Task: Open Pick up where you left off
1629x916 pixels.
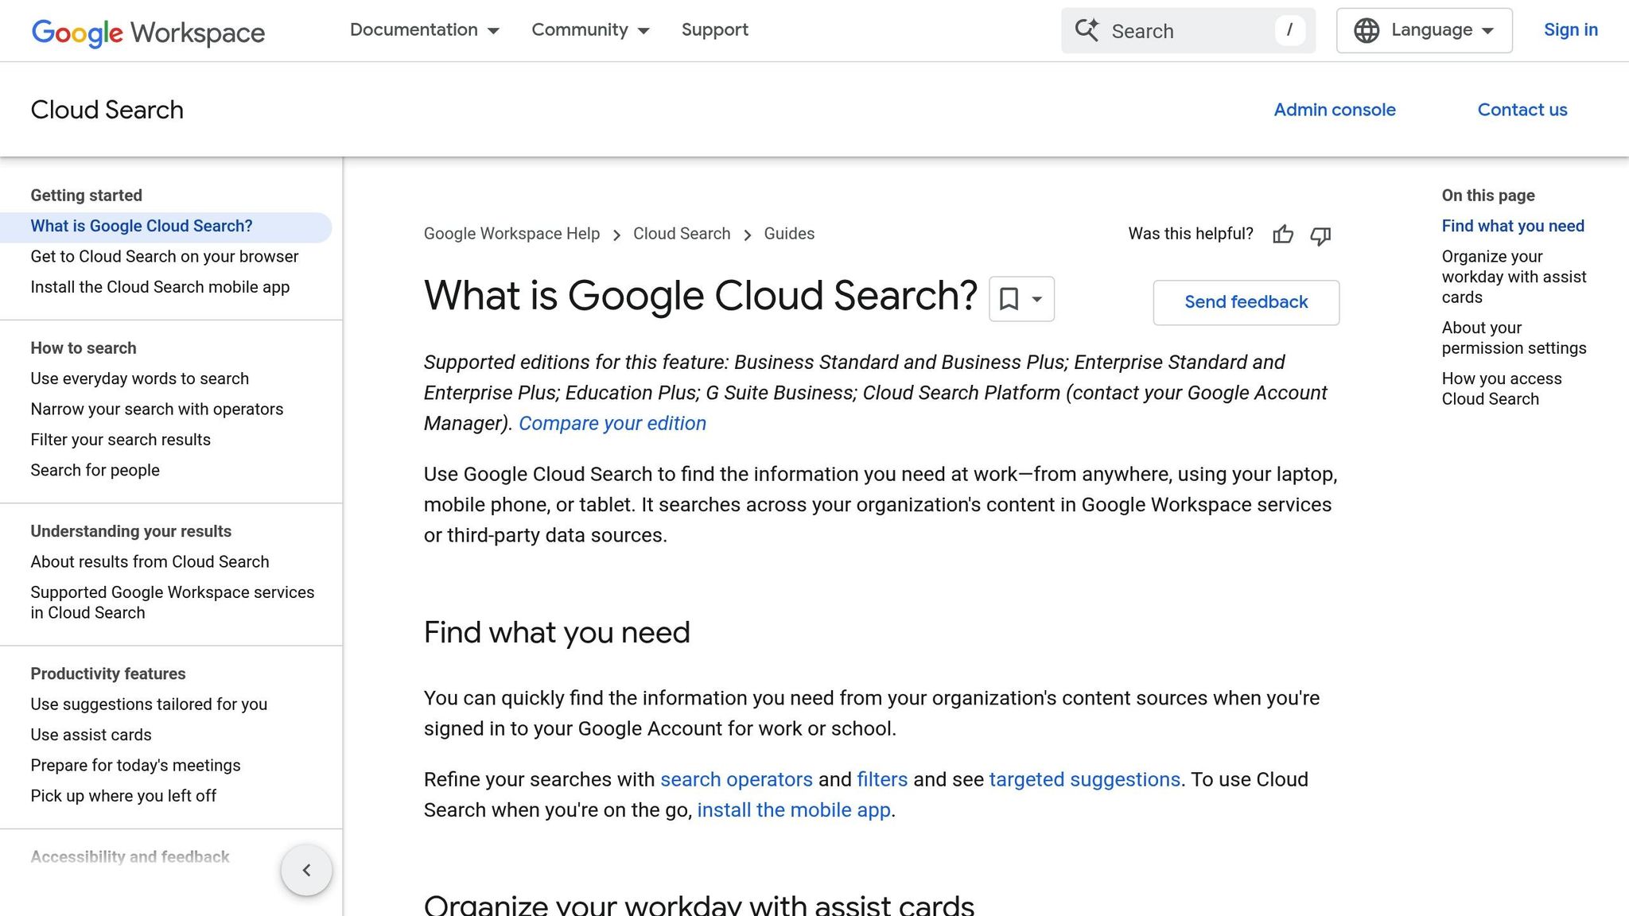Action: (x=123, y=796)
